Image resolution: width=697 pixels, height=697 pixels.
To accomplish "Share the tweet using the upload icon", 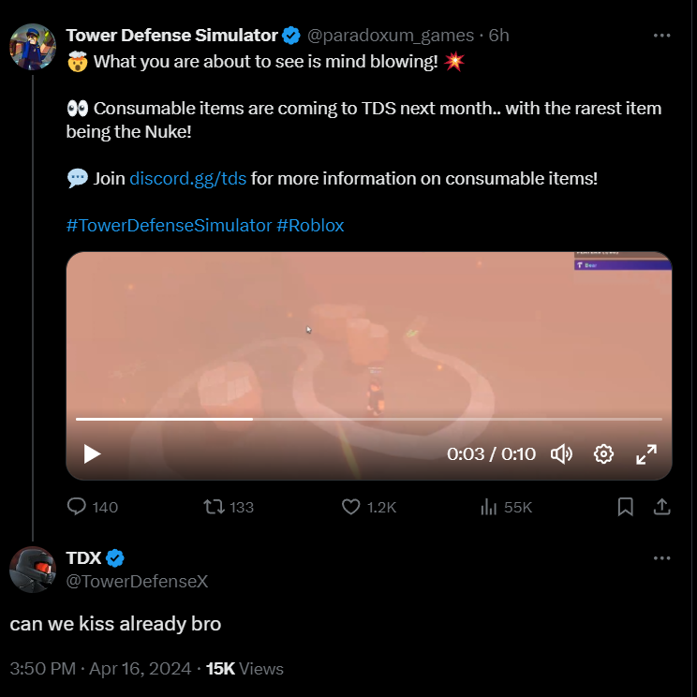I will pos(661,507).
